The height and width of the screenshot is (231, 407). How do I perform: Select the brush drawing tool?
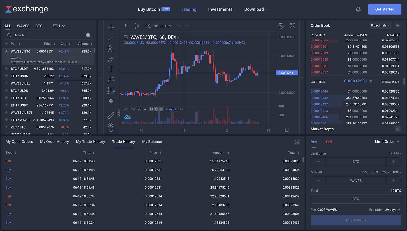pos(111,59)
